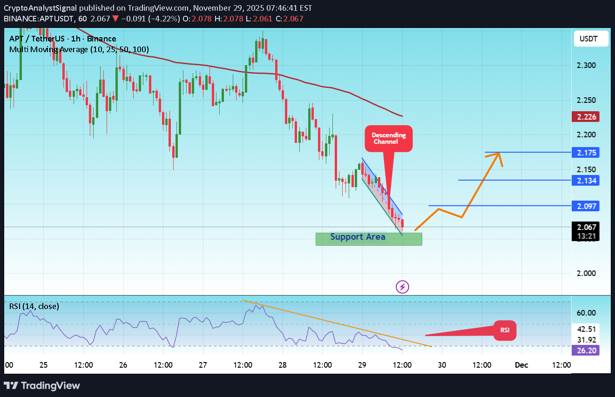Select the RSI (14, close) indicator label
The image size is (615, 397).
[34, 306]
